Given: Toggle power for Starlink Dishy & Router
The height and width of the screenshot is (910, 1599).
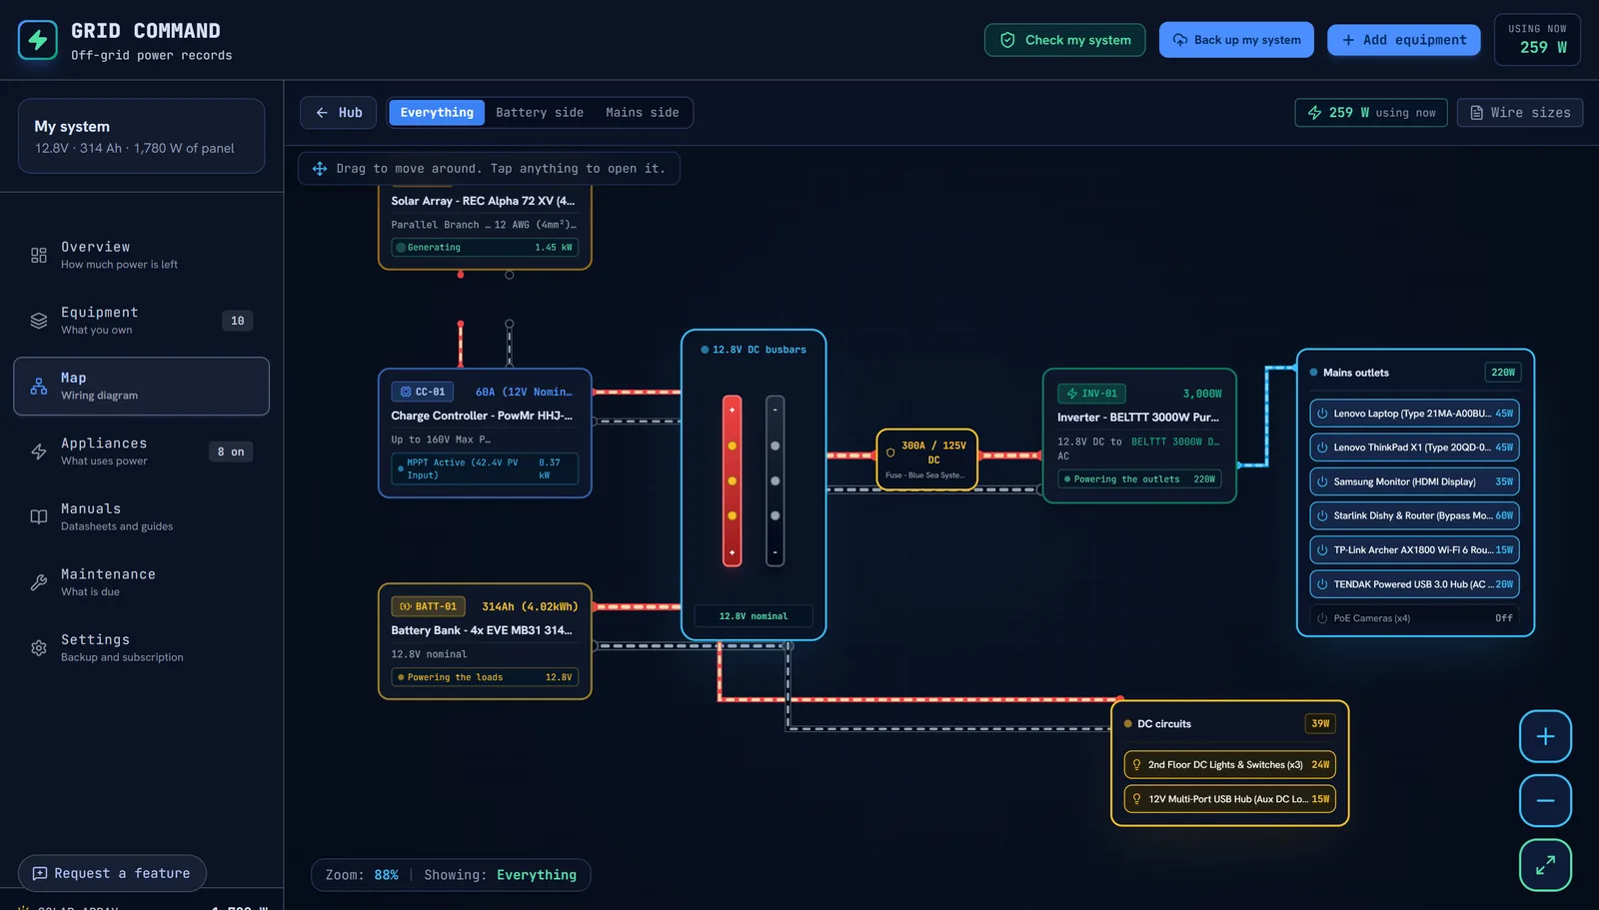Looking at the screenshot, I should (1414, 515).
